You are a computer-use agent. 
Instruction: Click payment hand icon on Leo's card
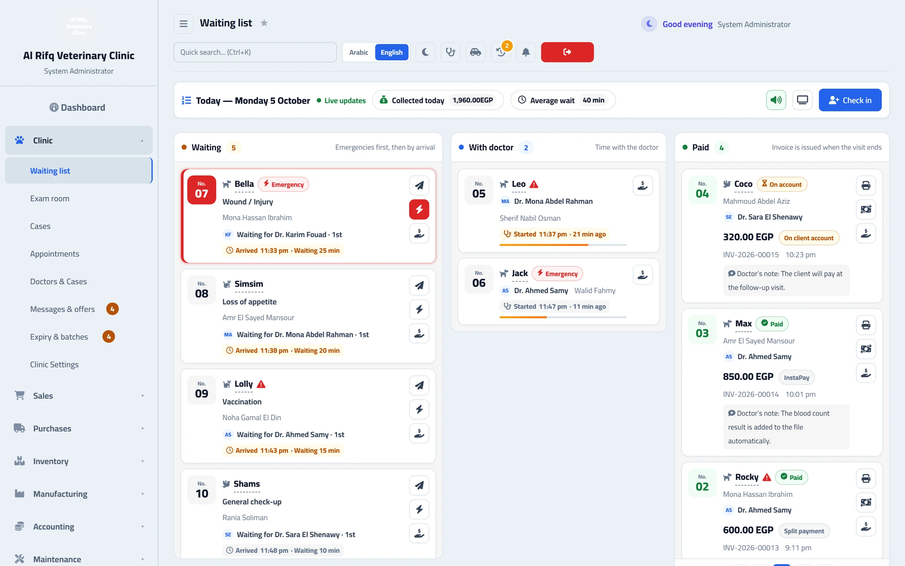point(643,185)
